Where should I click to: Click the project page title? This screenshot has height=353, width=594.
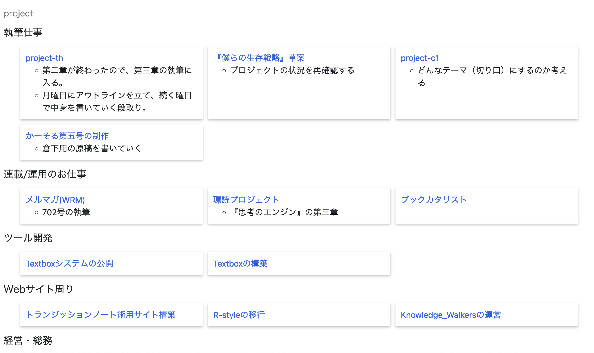click(18, 13)
